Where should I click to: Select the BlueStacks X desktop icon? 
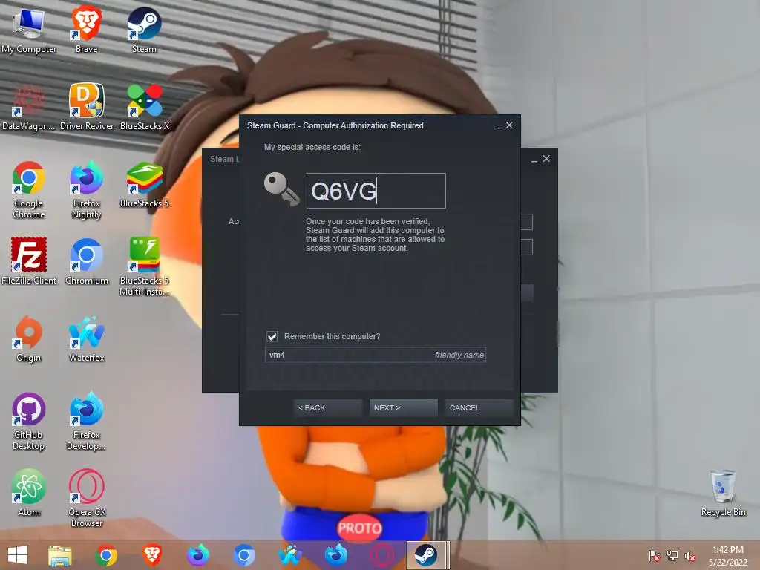click(145, 107)
